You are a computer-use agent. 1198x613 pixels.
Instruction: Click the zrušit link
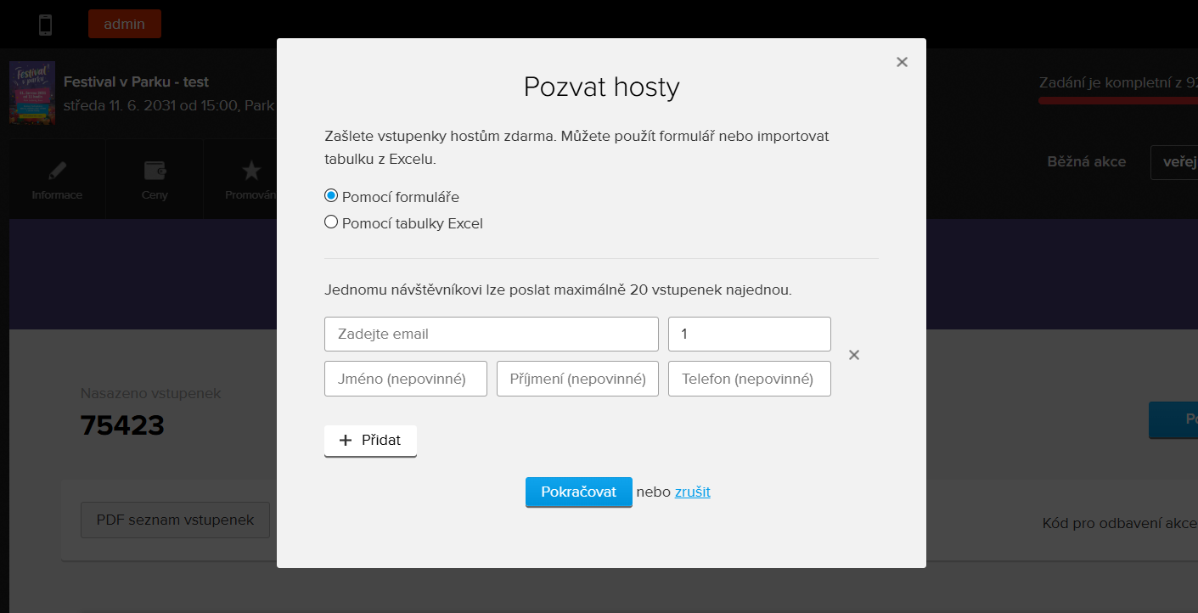pos(691,492)
